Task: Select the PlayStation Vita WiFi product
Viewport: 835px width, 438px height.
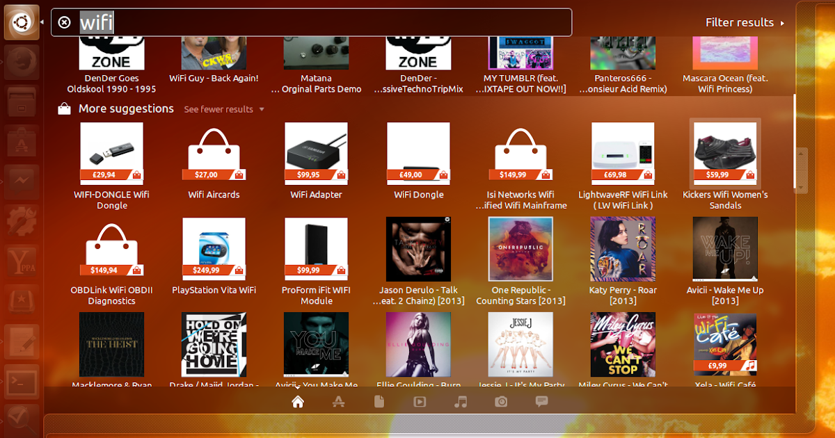Action: coord(214,257)
